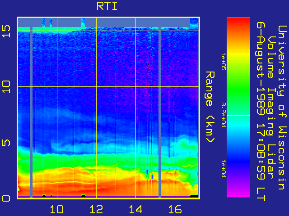Image resolution: width=289 pixels, height=216 pixels.
Task: Click the University of Wisconsin text
Action: pyautogui.click(x=282, y=108)
